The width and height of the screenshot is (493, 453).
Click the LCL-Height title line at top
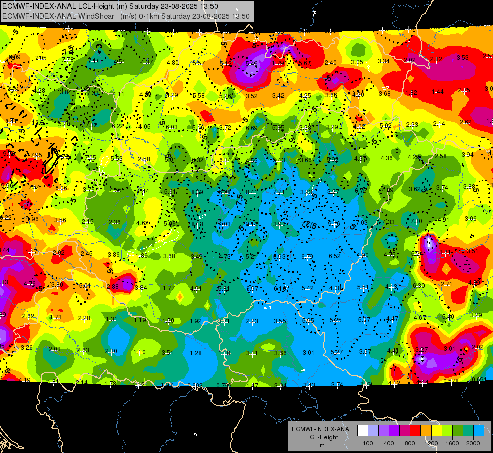pos(110,6)
